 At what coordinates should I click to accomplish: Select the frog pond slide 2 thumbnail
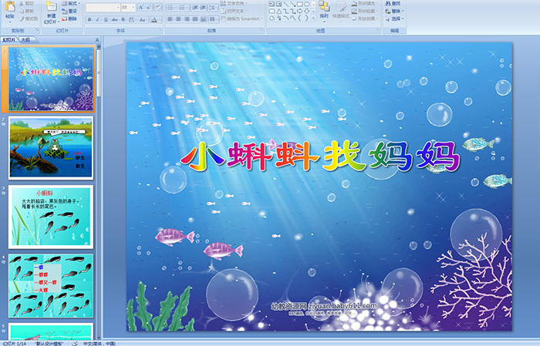point(51,147)
